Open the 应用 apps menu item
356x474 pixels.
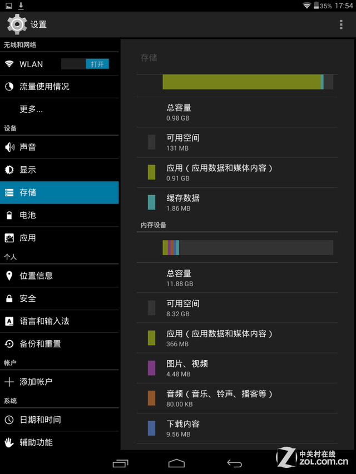coord(28,238)
